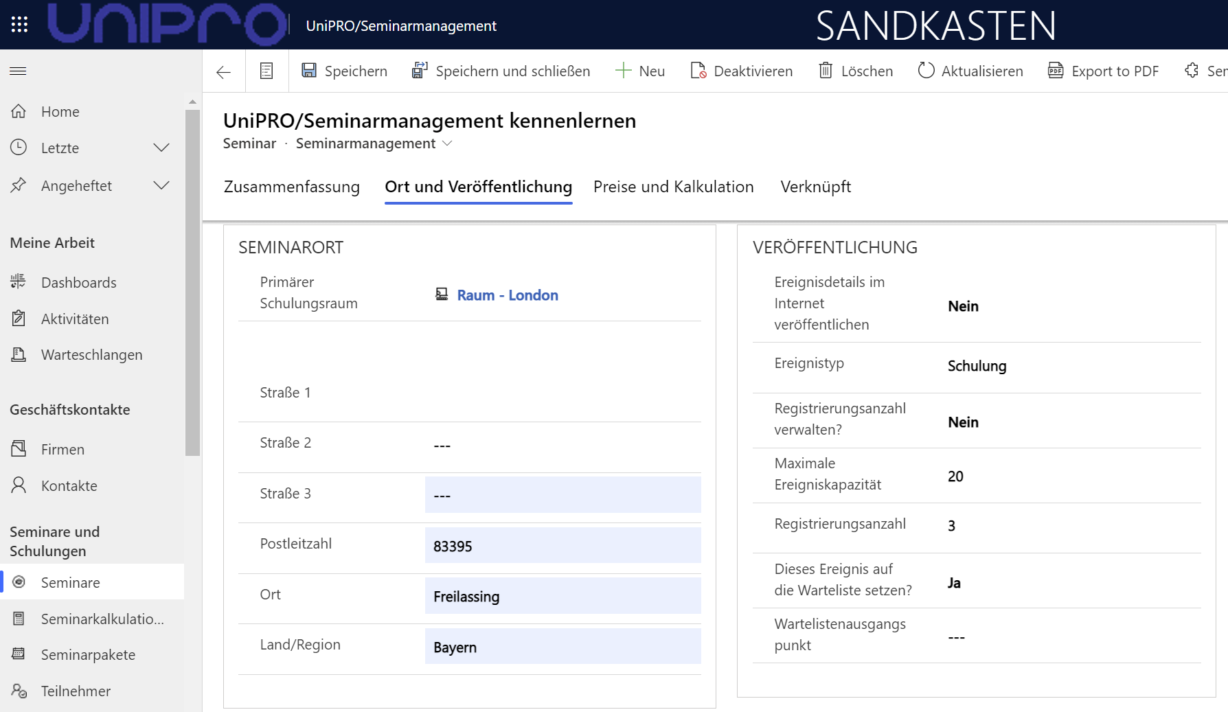The image size is (1228, 712).
Task: Click the Aktualisieren refresh icon
Action: [x=926, y=70]
